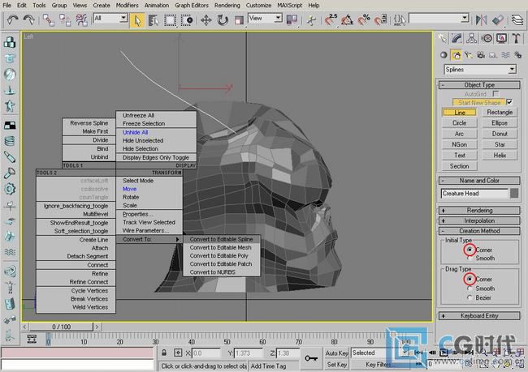The image size is (528, 372).
Task: Select Initial Type Smooth radio button
Action: (x=470, y=259)
